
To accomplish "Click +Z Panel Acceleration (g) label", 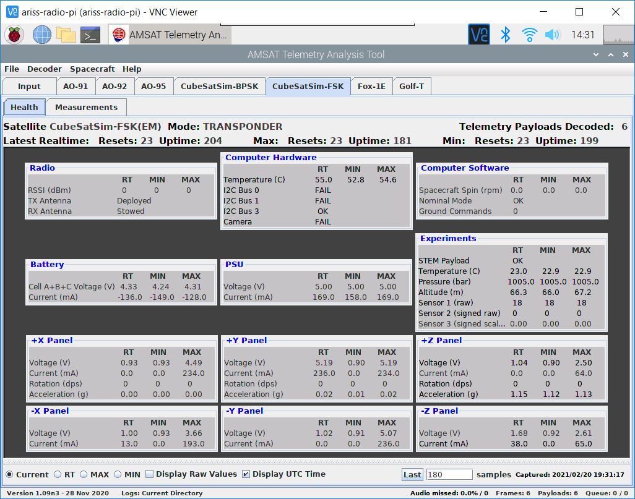I will point(448,394).
